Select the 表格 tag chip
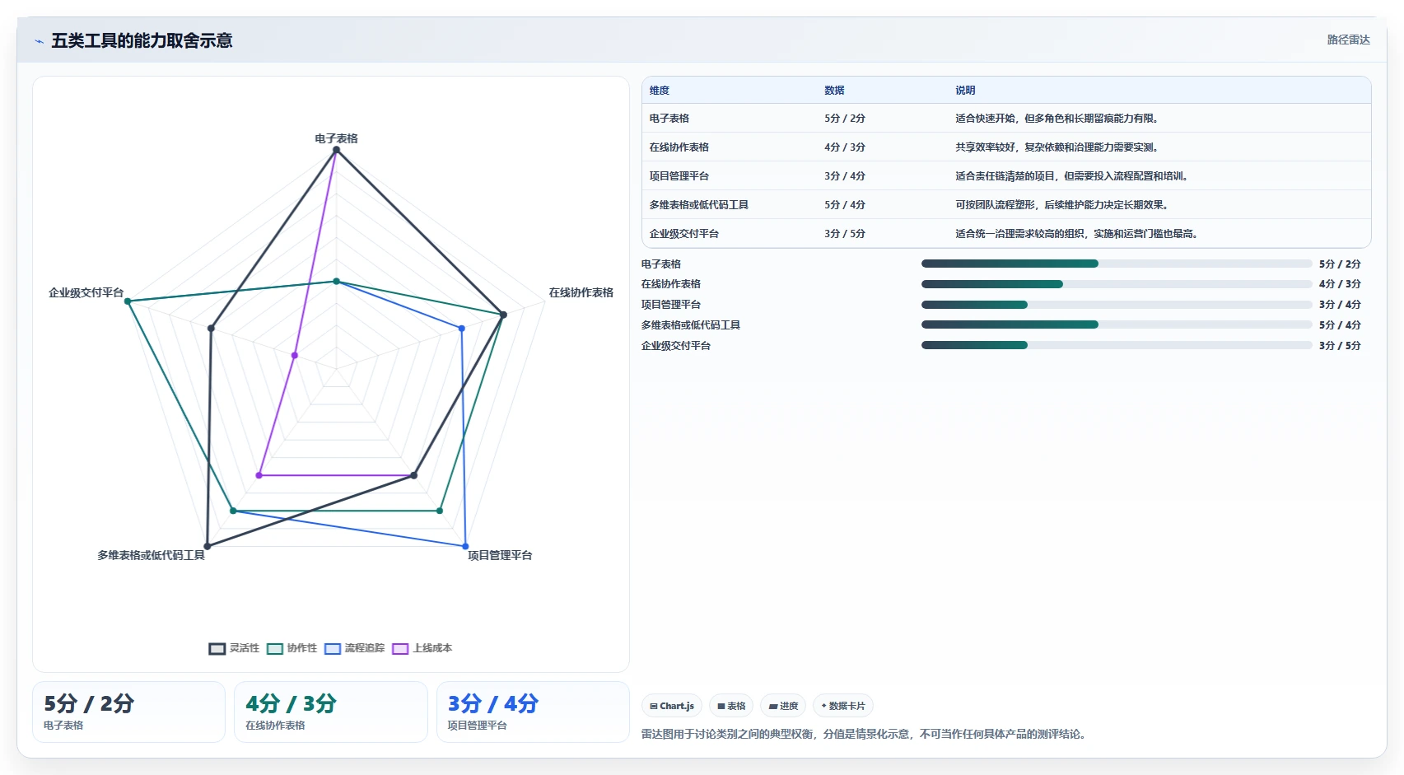Image resolution: width=1404 pixels, height=775 pixels. 731,706
